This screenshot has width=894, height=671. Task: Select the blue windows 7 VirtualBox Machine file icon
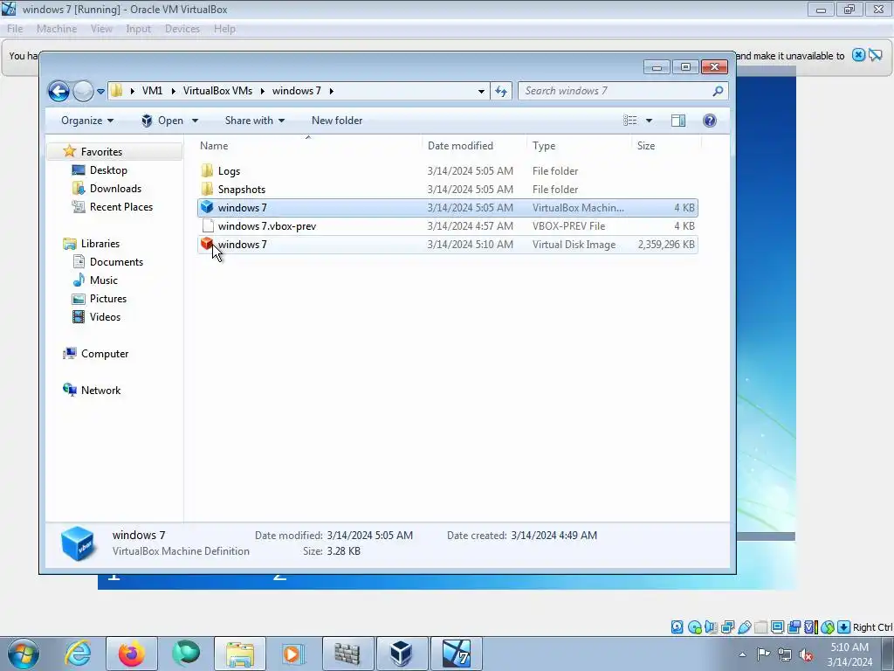coord(207,208)
